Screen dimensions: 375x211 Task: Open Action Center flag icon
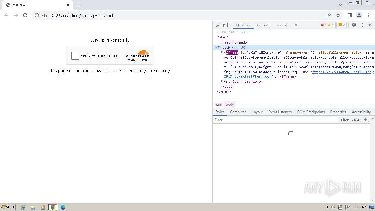tap(347, 207)
